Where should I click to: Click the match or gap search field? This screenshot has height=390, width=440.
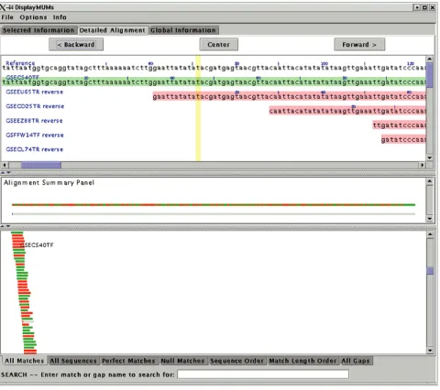[263, 374]
